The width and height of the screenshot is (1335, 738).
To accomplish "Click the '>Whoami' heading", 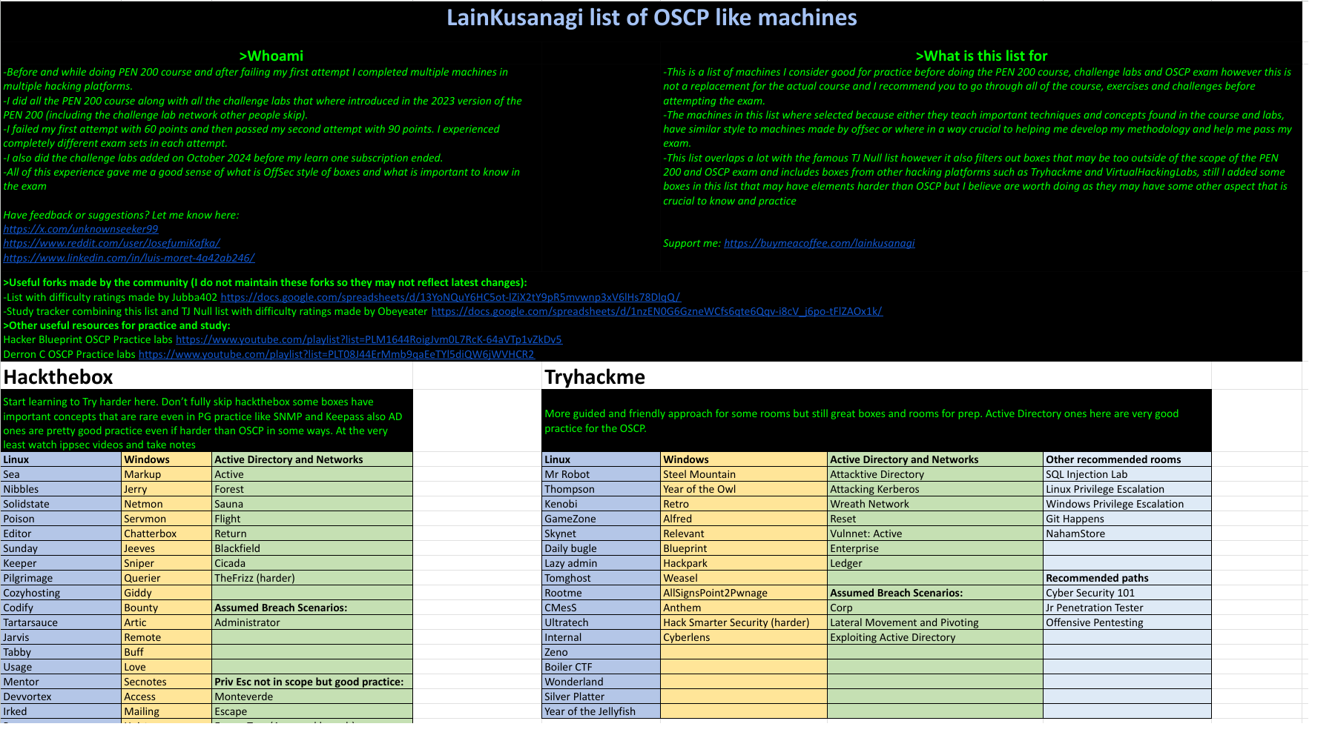I will (x=271, y=56).
